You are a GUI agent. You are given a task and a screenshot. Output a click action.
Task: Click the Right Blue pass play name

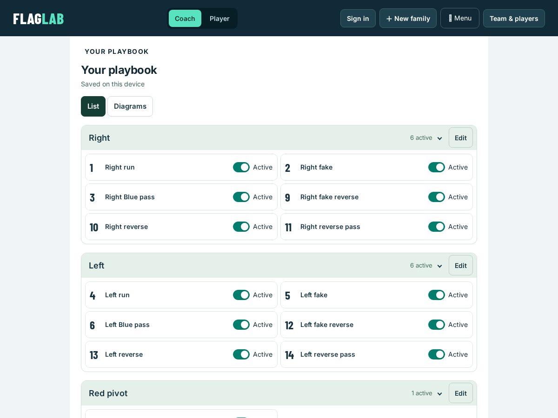click(130, 197)
